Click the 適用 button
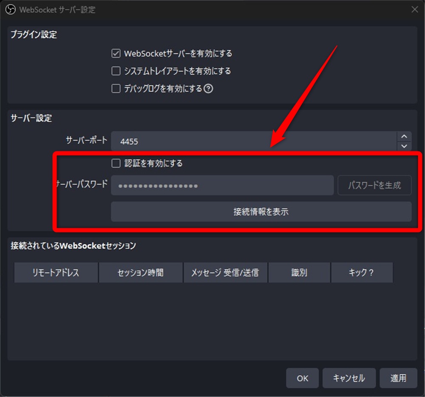The height and width of the screenshot is (397, 425). (398, 378)
